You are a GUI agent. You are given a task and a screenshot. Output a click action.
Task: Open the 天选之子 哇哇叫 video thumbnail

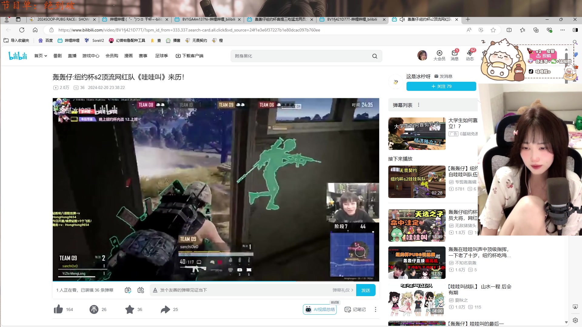tap(417, 225)
